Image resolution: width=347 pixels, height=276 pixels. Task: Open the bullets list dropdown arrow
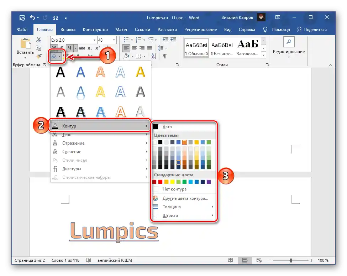coord(132,40)
